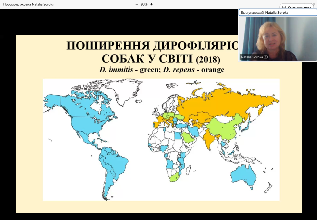The width and height of the screenshot is (317, 220).
Task: Click the world map image on slide
Action: pos(161,140)
